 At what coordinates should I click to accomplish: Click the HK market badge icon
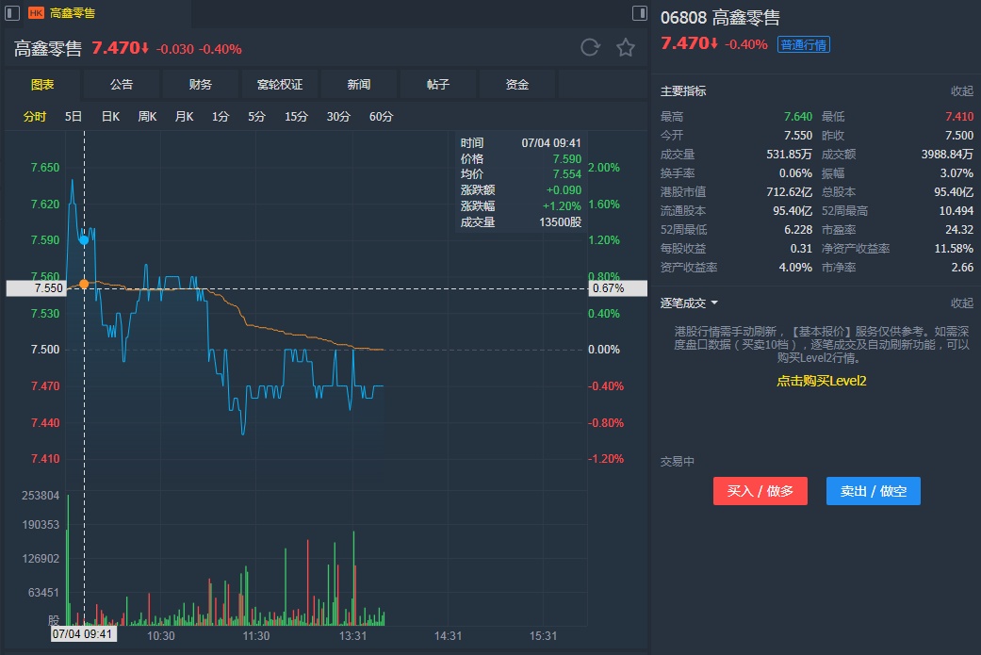pos(36,13)
